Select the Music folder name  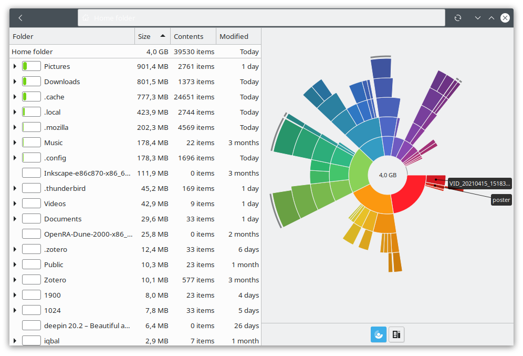click(54, 143)
